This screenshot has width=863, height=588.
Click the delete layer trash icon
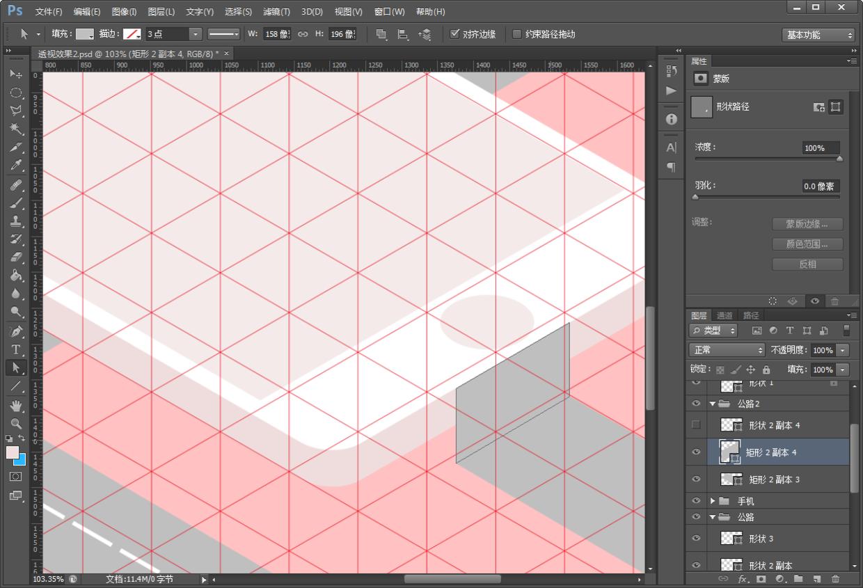tap(835, 579)
